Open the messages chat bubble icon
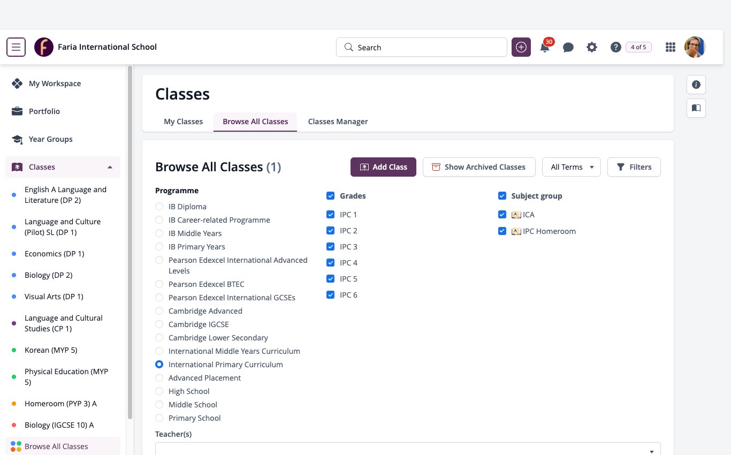Screen dimensions: 731x455 coord(568,47)
